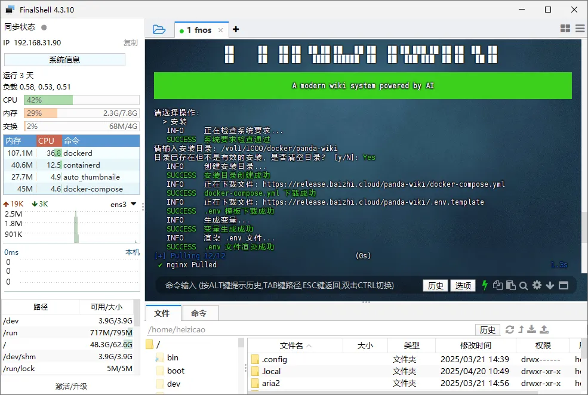The height and width of the screenshot is (395, 588).
Task: Copy terminal selection with copy icon
Action: click(498, 285)
